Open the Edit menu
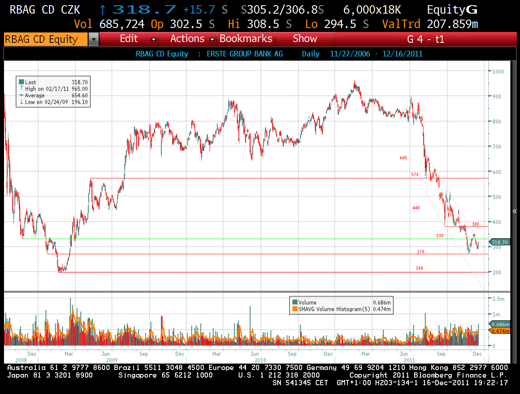 [x=128, y=39]
